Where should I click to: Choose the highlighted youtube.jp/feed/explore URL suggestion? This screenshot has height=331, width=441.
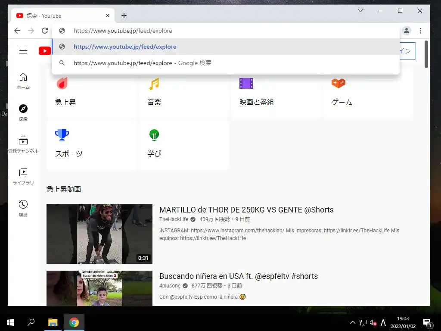(x=226, y=47)
